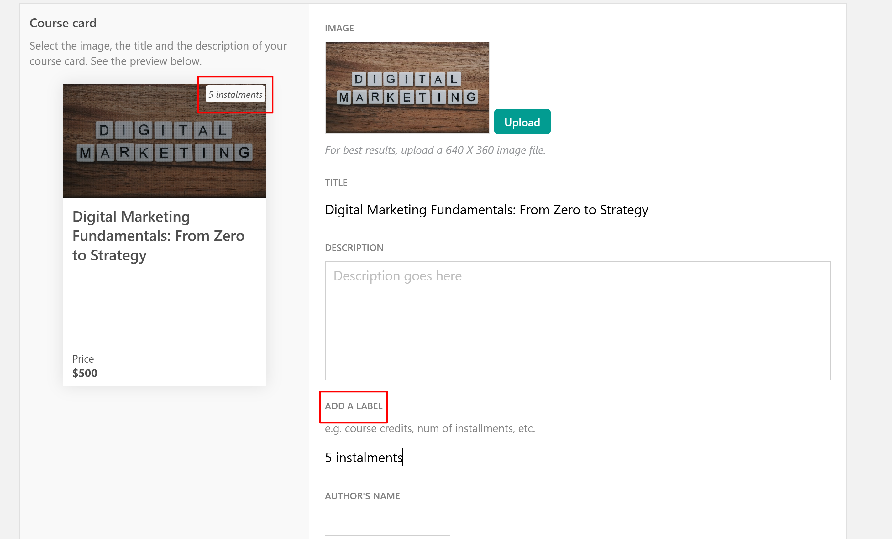Click the Price label in card footer
The height and width of the screenshot is (539, 892).
83,359
